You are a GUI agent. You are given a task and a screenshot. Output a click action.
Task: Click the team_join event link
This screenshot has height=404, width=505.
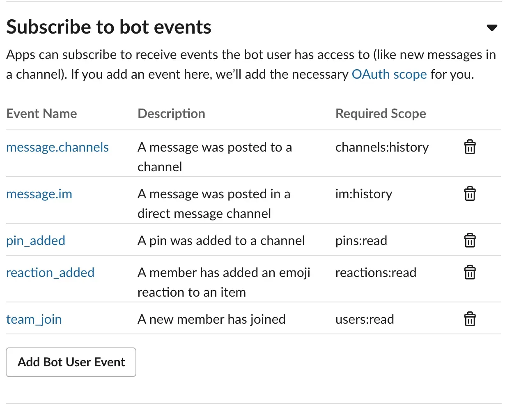click(x=34, y=320)
